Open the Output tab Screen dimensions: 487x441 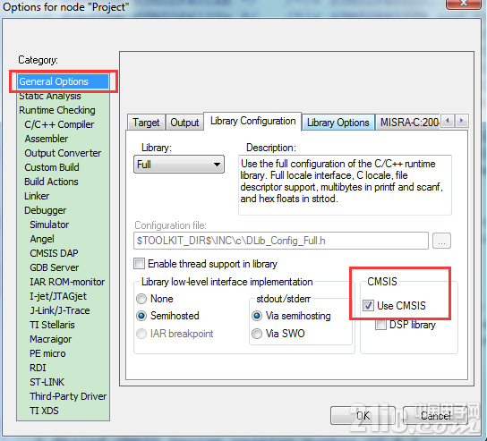click(x=184, y=123)
